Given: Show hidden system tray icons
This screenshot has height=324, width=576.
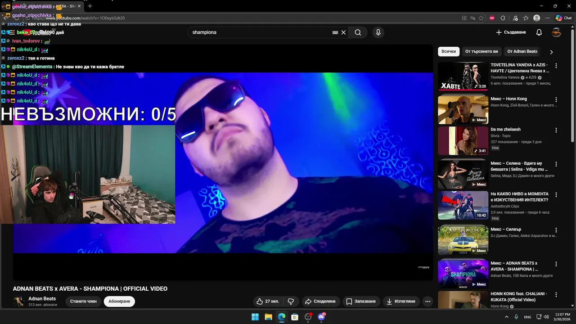Looking at the screenshot, I should 507,317.
